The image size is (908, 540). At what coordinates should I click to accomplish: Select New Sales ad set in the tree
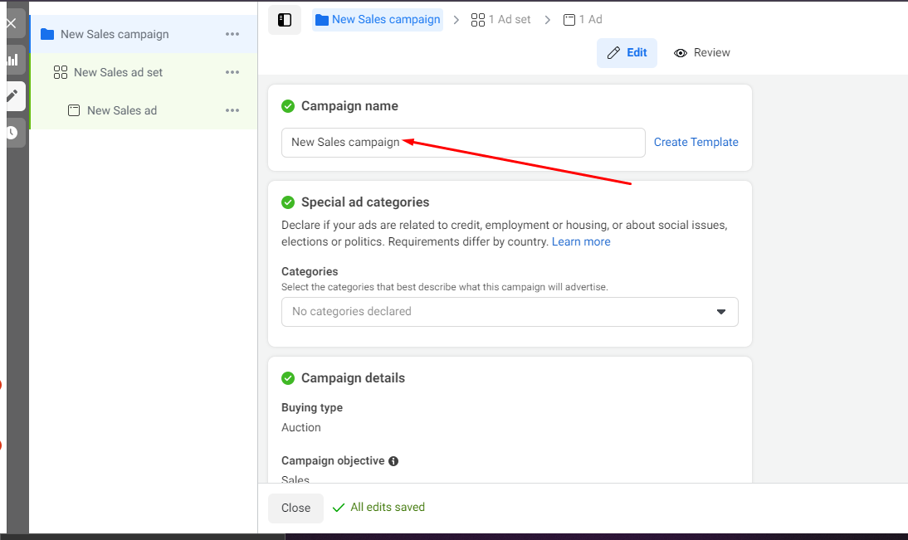pyautogui.click(x=118, y=72)
